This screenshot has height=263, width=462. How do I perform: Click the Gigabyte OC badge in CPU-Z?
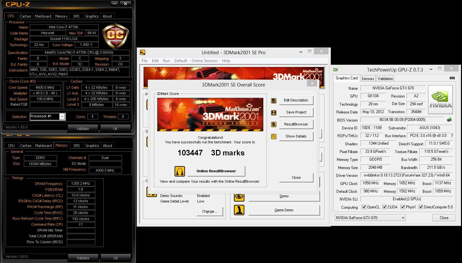click(x=115, y=36)
